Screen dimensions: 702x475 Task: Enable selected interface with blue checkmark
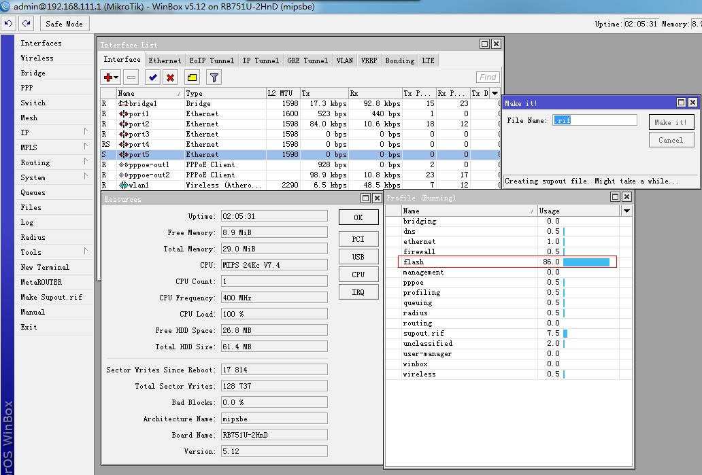[153, 77]
